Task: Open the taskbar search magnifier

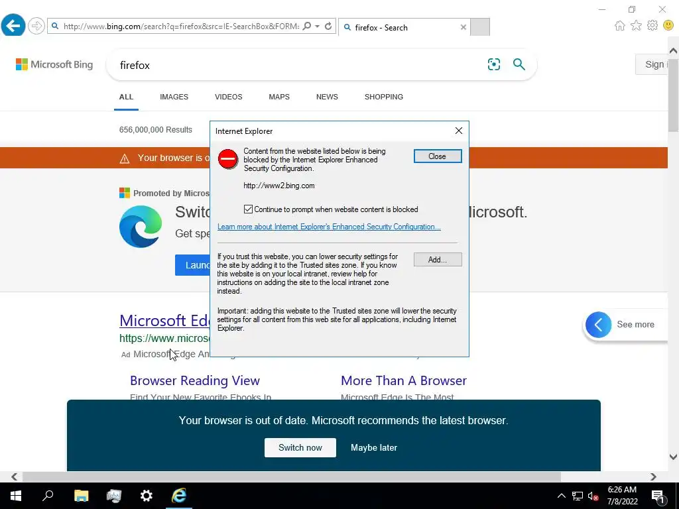Action: tap(48, 496)
